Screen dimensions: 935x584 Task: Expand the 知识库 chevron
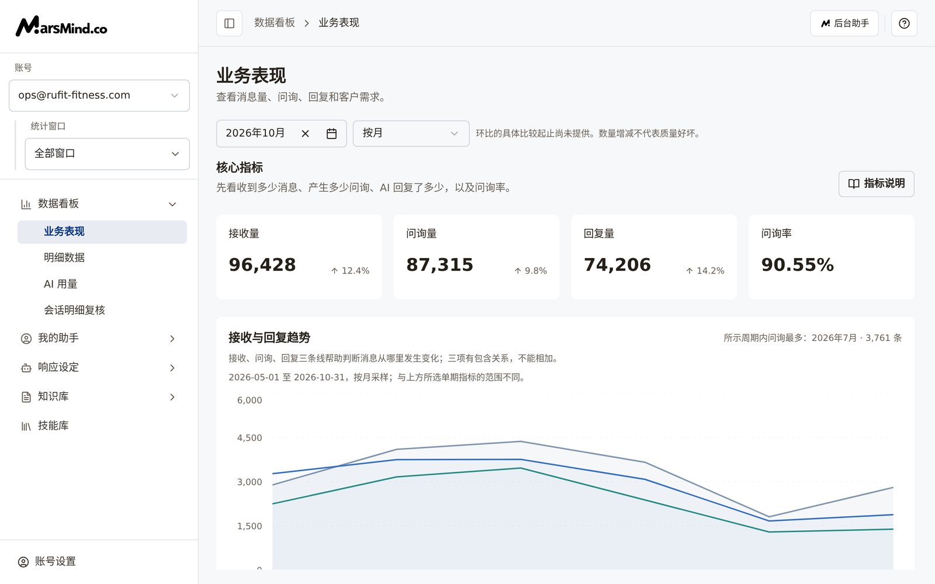tap(172, 397)
